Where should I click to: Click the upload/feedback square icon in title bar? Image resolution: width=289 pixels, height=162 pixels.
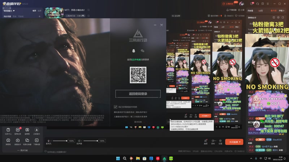pyautogui.click(x=263, y=4)
